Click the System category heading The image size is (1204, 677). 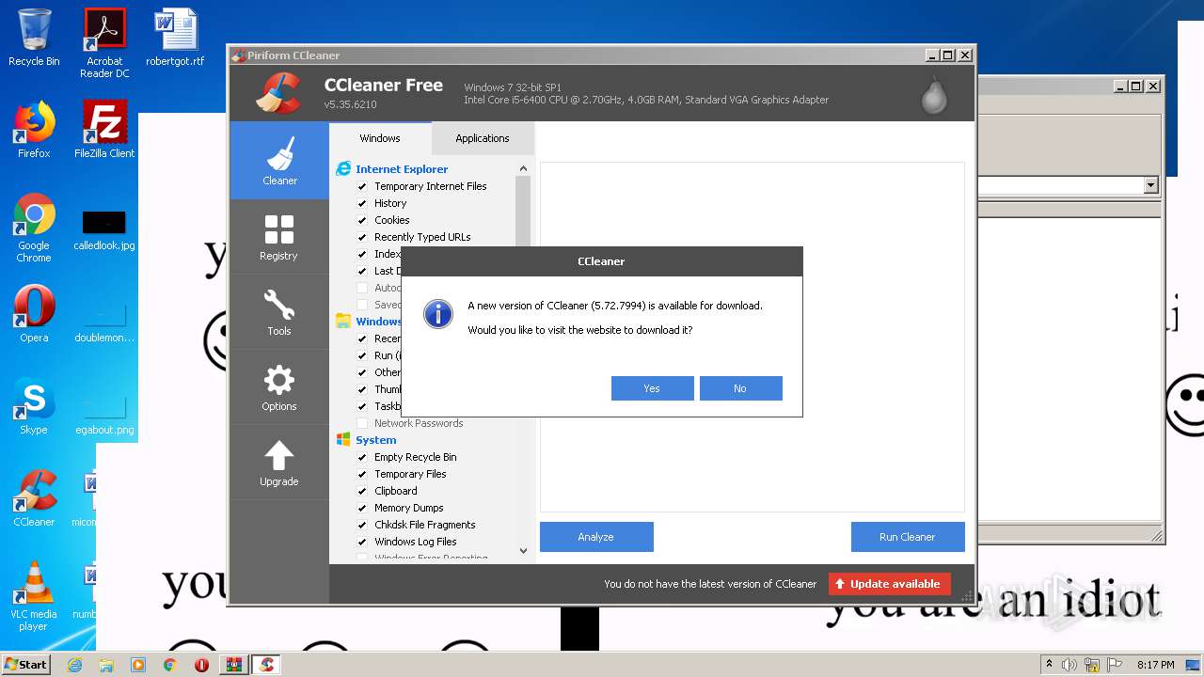pos(376,440)
